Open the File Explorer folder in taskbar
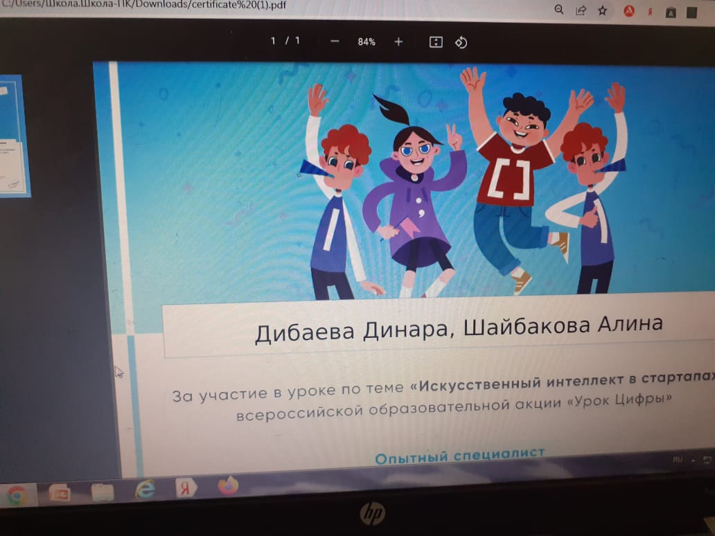Viewport: 715px width, 536px height. tap(102, 492)
